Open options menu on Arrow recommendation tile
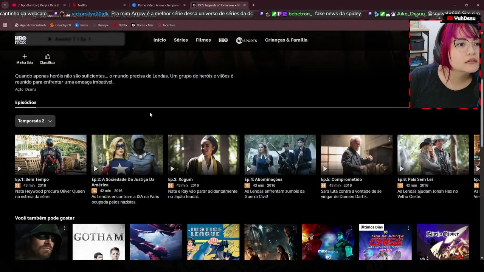The height and width of the screenshot is (272, 484). 64,228
